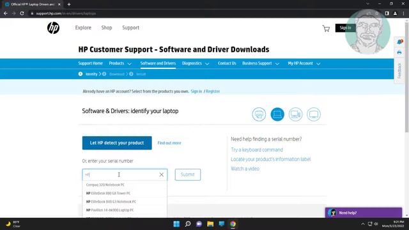Viewport: 409px width, 230px height.
Task: Open the virtual agent chat icon on the right edge
Action: (399, 42)
